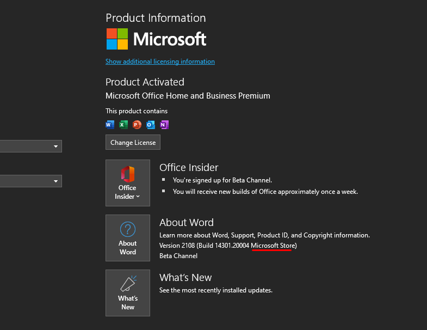Image resolution: width=427 pixels, height=330 pixels.
Task: Expand the upper left-side dropdown arrow
Action: tap(55, 146)
